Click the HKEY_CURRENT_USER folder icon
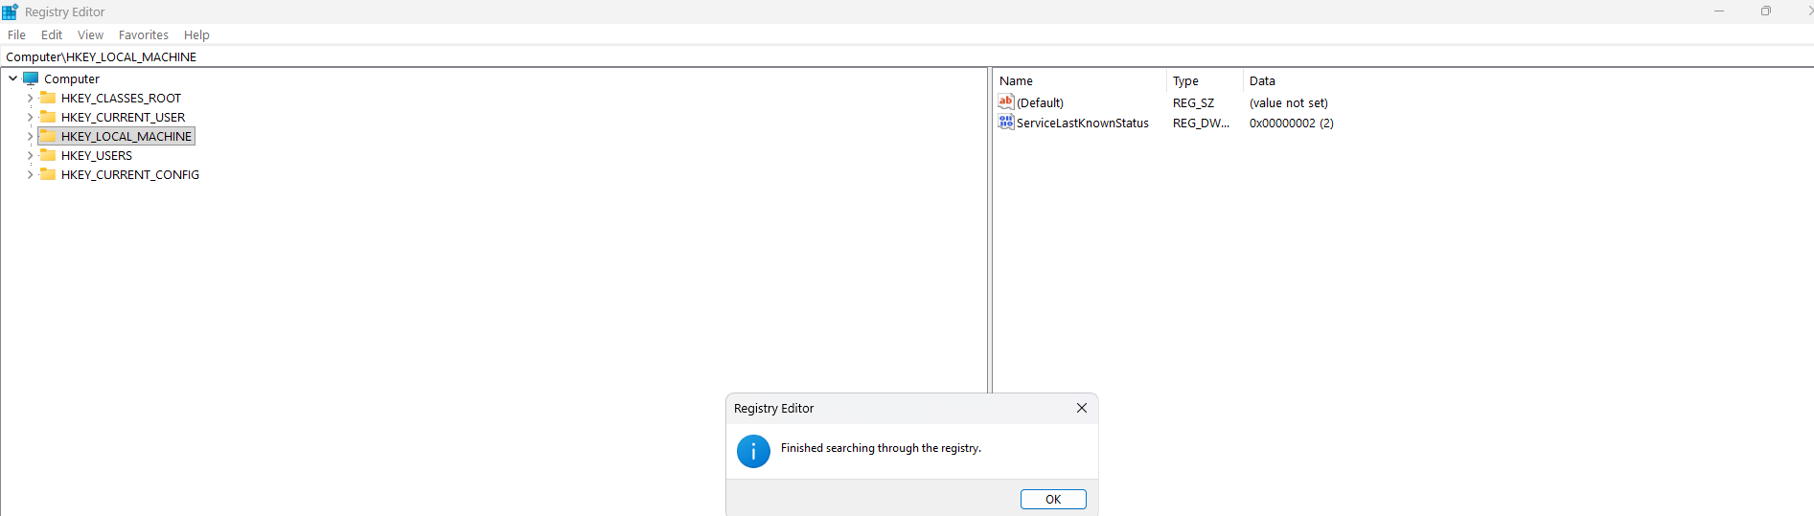The width and height of the screenshot is (1814, 516). 48,117
